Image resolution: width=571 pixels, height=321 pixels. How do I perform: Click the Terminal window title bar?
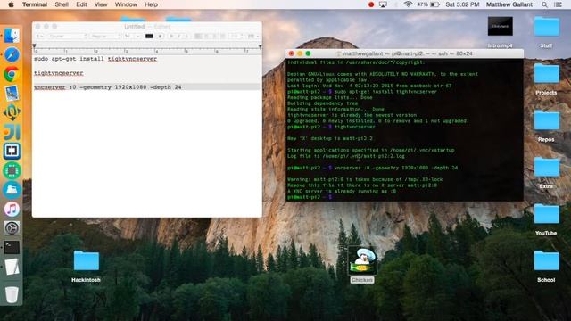tap(404, 53)
